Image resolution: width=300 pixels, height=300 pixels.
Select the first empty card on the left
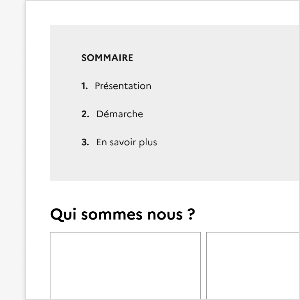click(x=125, y=266)
